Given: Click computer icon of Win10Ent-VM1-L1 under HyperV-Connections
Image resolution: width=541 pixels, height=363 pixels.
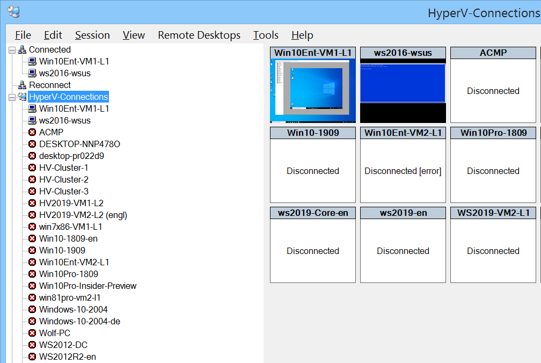Looking at the screenshot, I should [32, 108].
